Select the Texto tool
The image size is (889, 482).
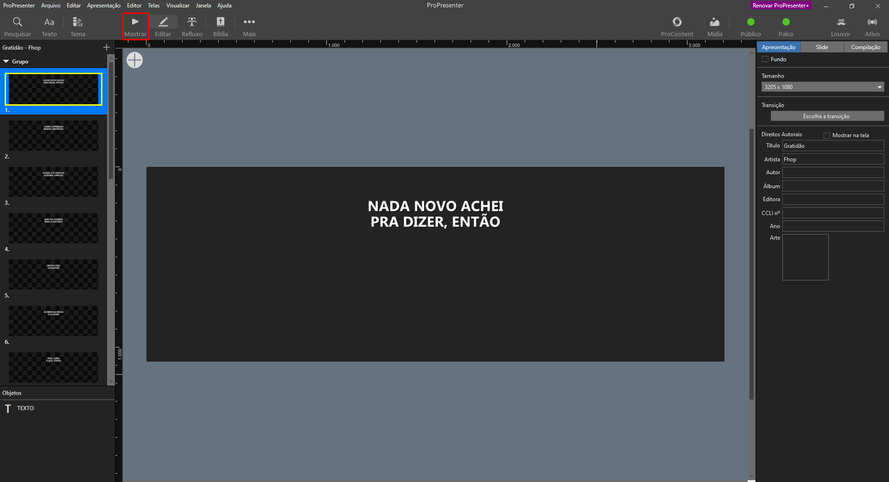pos(49,27)
